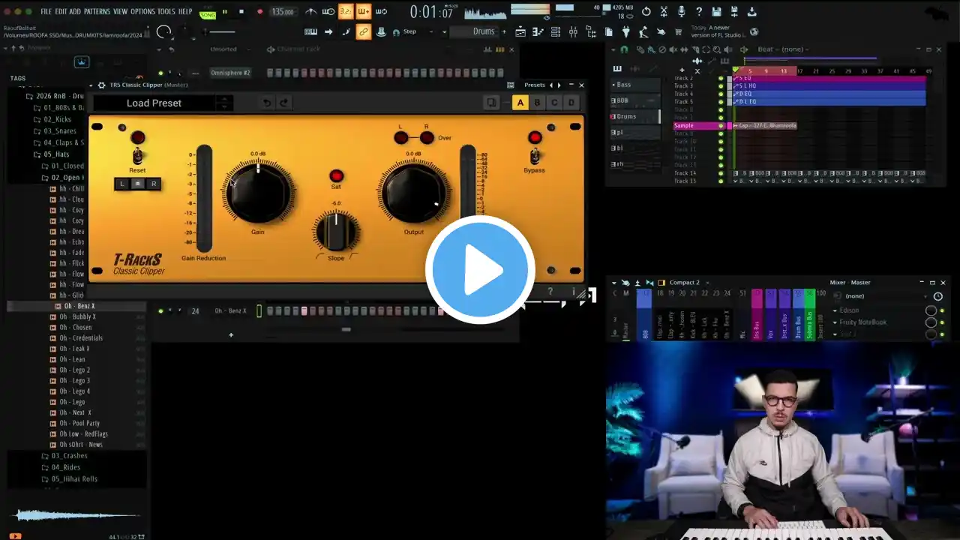Select the Oh - Chosen sample
The height and width of the screenshot is (540, 960).
pos(76,327)
